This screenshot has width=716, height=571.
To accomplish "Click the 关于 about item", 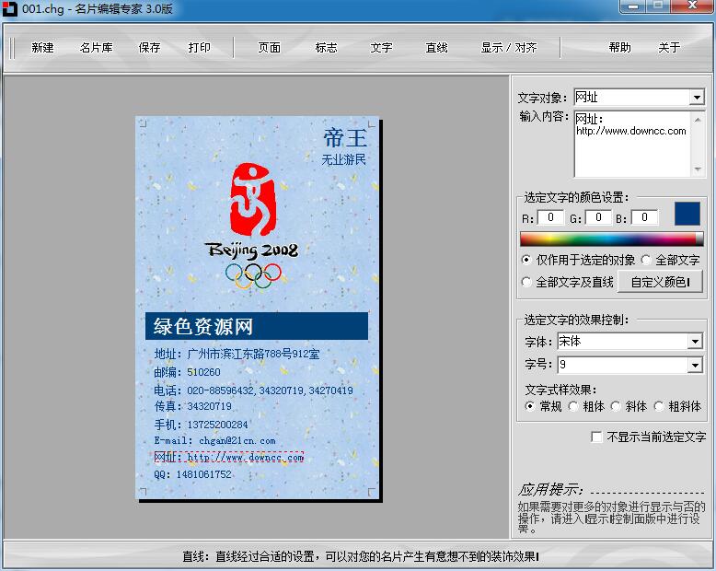I will coord(669,48).
